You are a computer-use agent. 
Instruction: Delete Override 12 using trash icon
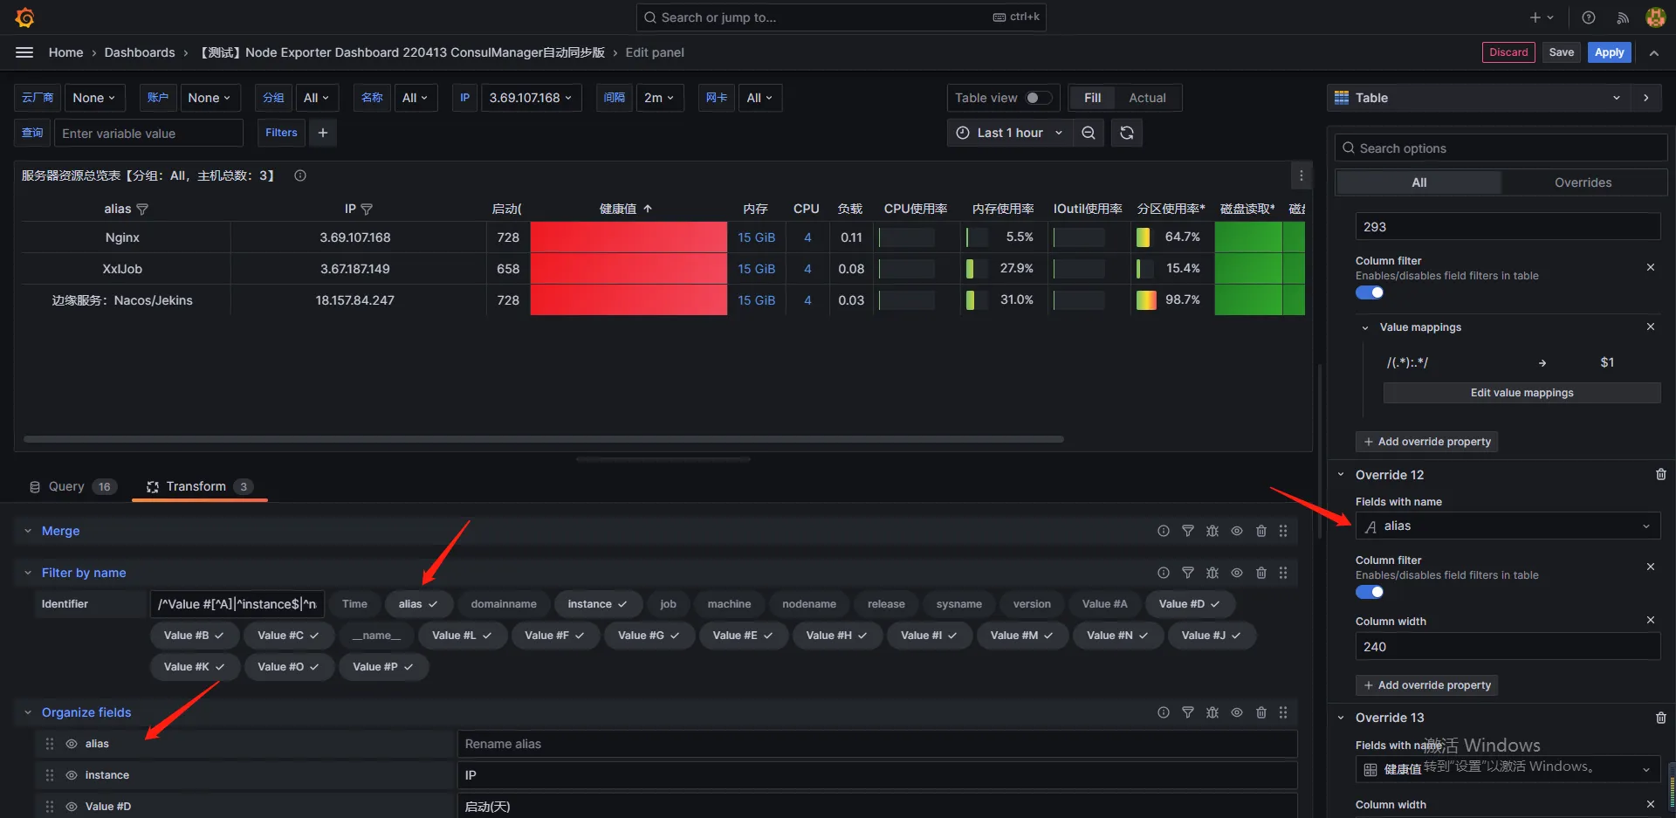coord(1661,474)
